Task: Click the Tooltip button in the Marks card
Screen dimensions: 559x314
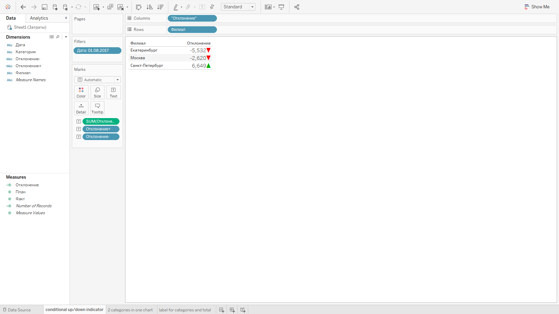Action: pyautogui.click(x=97, y=108)
